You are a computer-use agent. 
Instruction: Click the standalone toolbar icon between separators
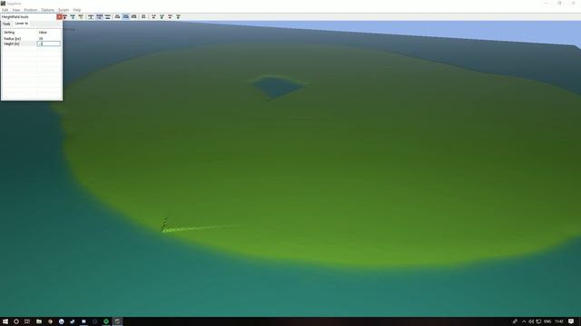coord(143,16)
